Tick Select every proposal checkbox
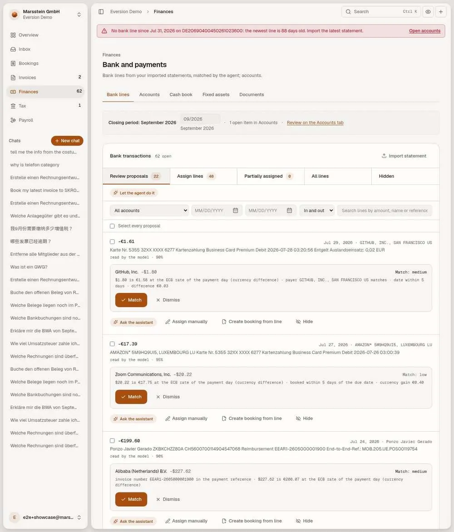 112,226
